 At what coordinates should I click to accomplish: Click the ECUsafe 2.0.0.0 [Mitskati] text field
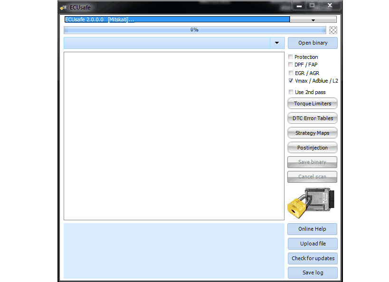tap(177, 19)
